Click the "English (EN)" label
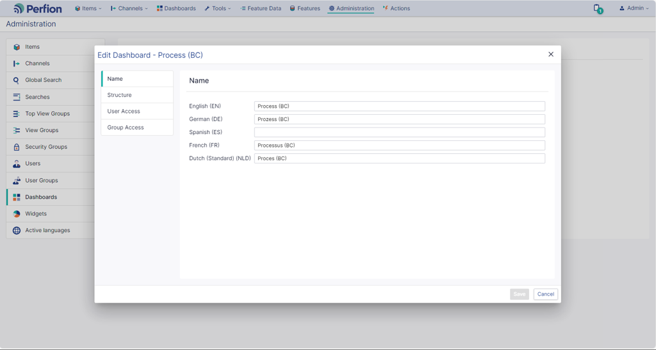656x350 pixels. coord(205,106)
